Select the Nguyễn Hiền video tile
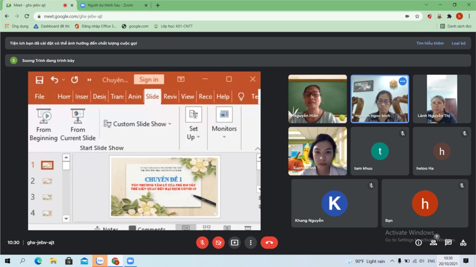476x267 pixels. pyautogui.click(x=318, y=99)
